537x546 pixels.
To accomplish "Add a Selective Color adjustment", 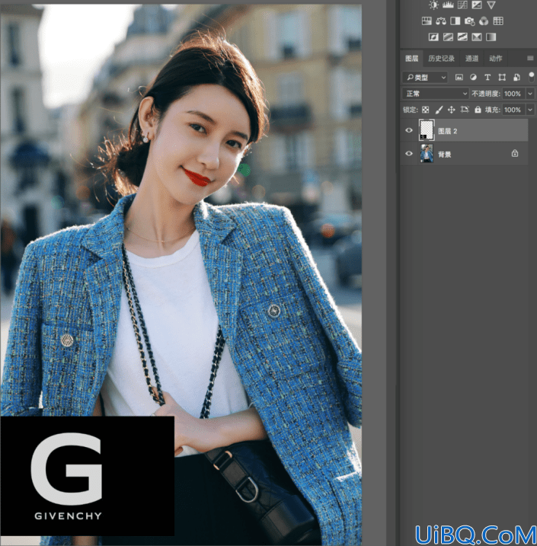I will pyautogui.click(x=477, y=37).
